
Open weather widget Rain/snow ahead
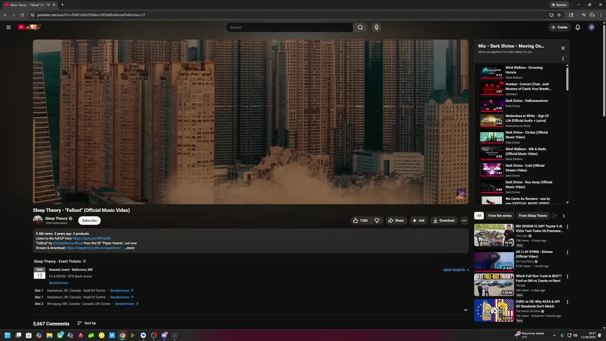tap(529, 335)
